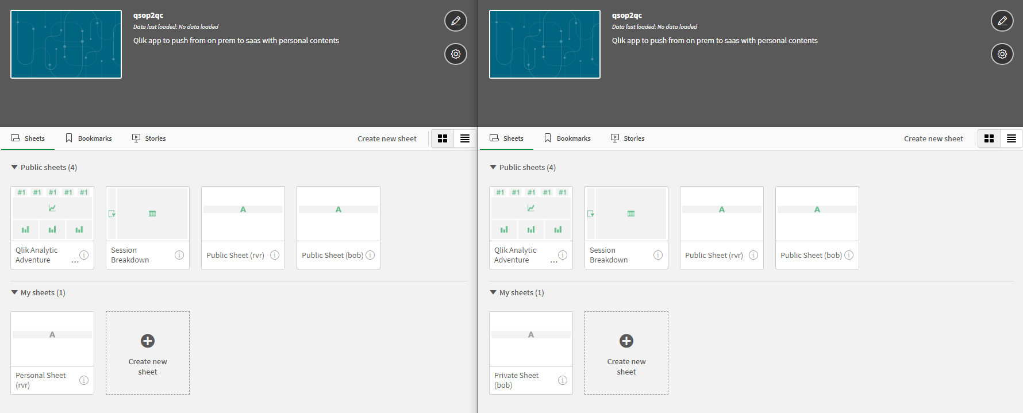This screenshot has height=413, width=1023.
Task: Open Private Sheet (bob) thumbnail
Action: pyautogui.click(x=531, y=339)
